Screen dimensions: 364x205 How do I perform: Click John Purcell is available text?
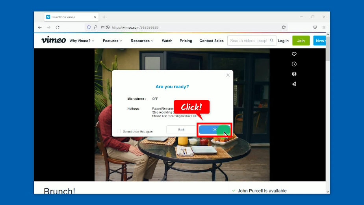pyautogui.click(x=262, y=191)
